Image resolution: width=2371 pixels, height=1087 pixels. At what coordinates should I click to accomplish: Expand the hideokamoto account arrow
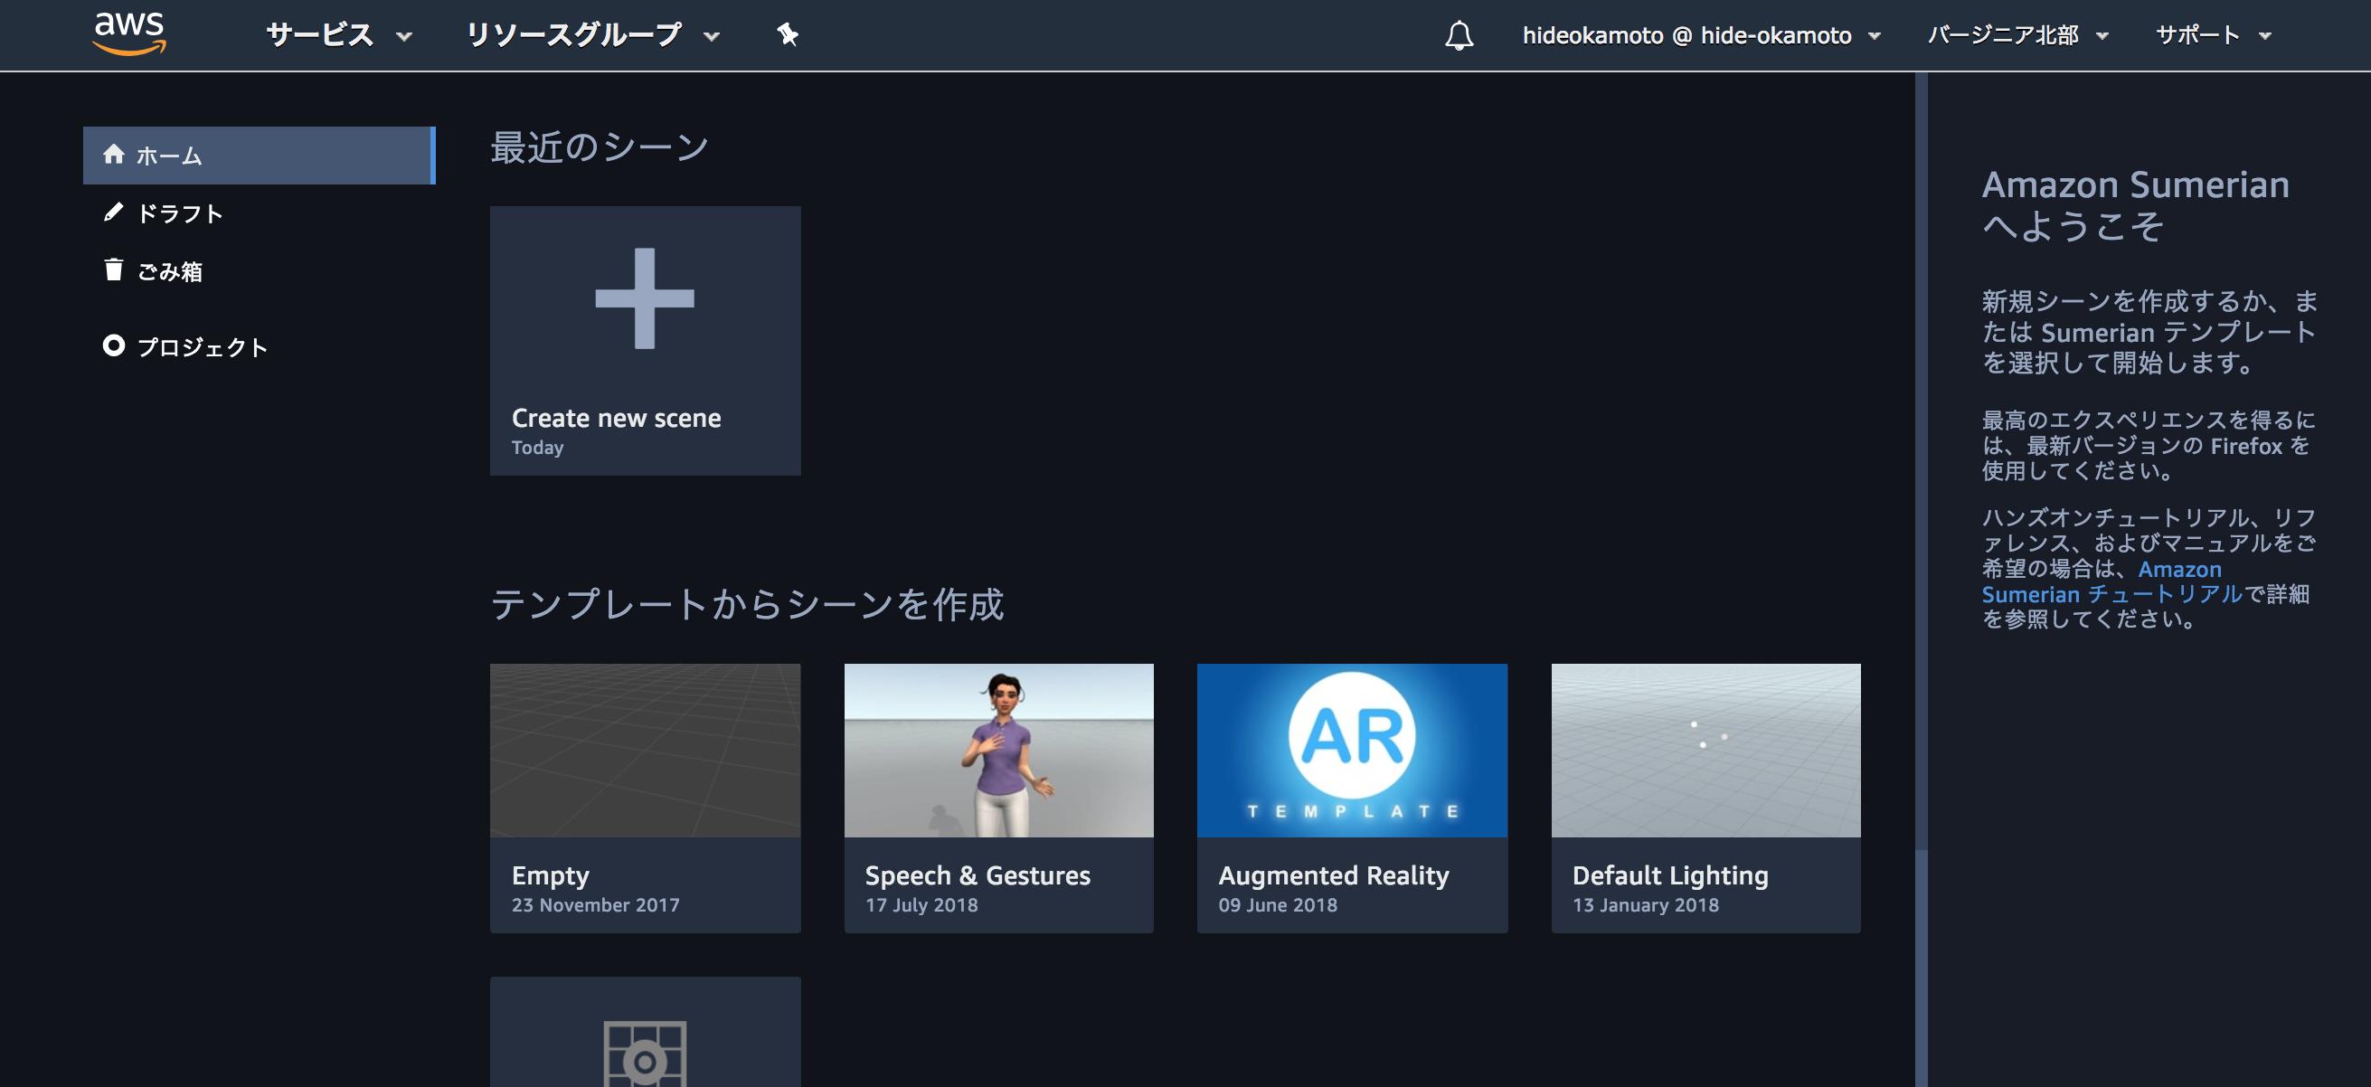[1874, 37]
